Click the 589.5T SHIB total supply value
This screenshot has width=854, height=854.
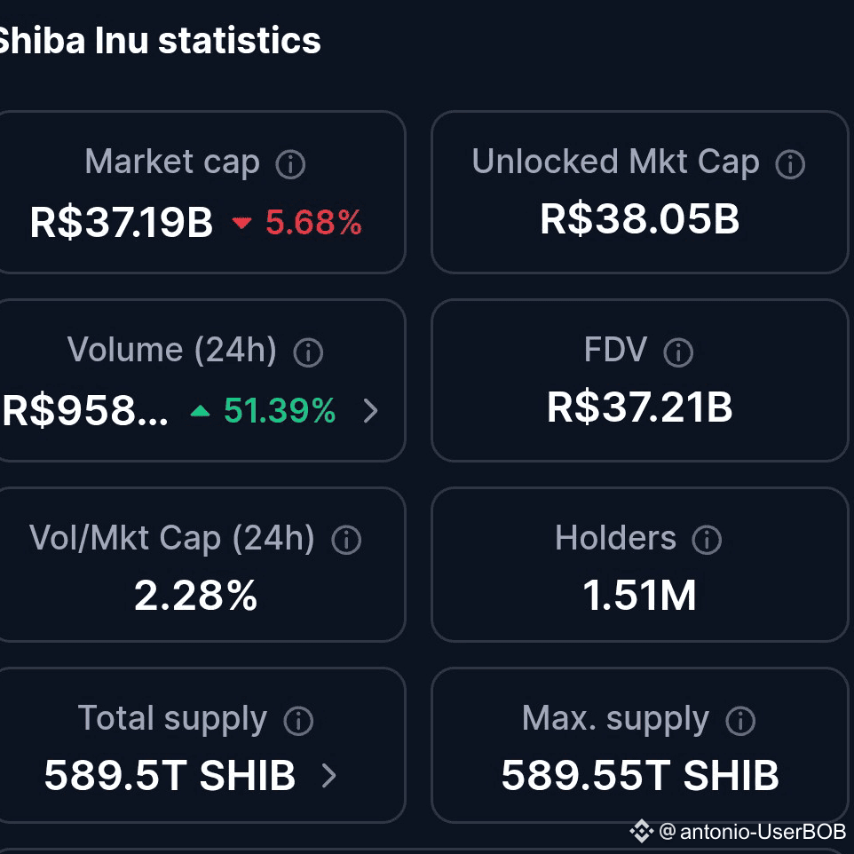(x=170, y=776)
